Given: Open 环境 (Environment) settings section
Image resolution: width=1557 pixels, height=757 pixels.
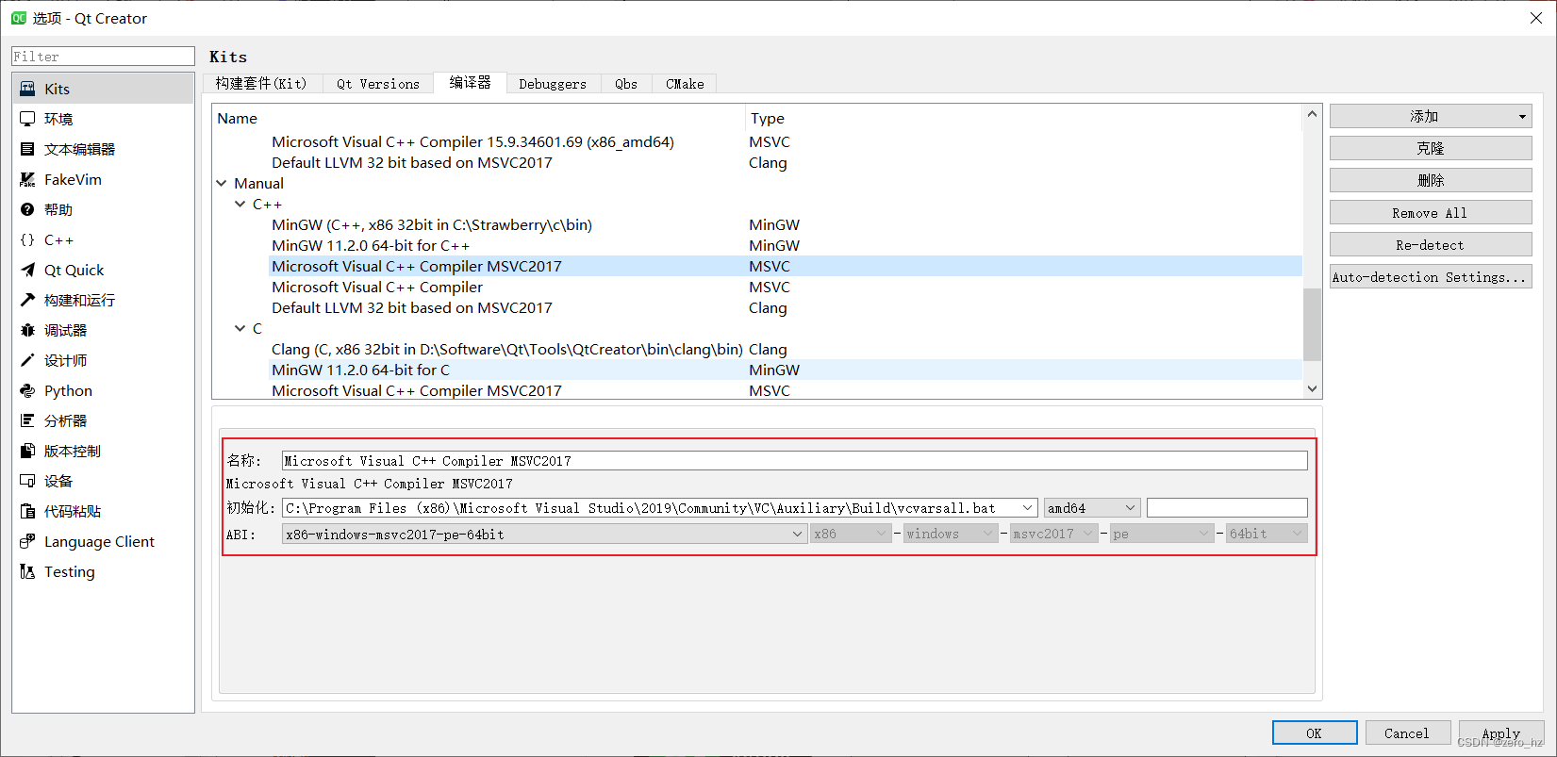Looking at the screenshot, I should tap(103, 119).
